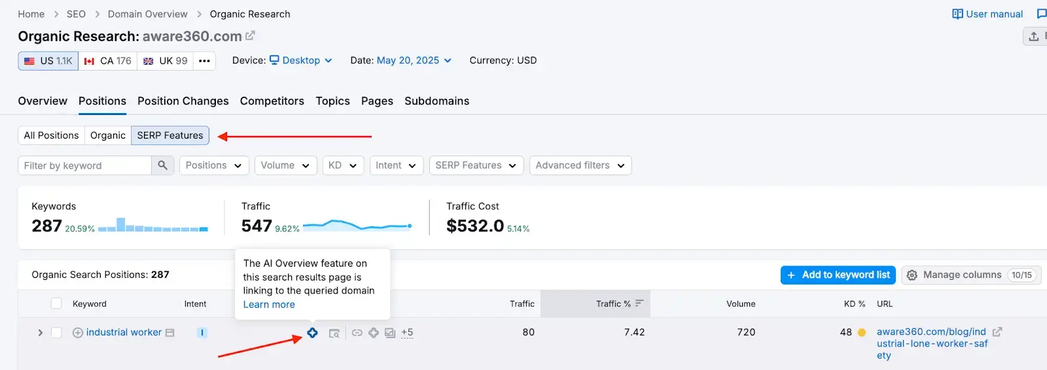This screenshot has width=1047, height=370.
Task: Open the Positions filter dropdown
Action: [x=213, y=165]
